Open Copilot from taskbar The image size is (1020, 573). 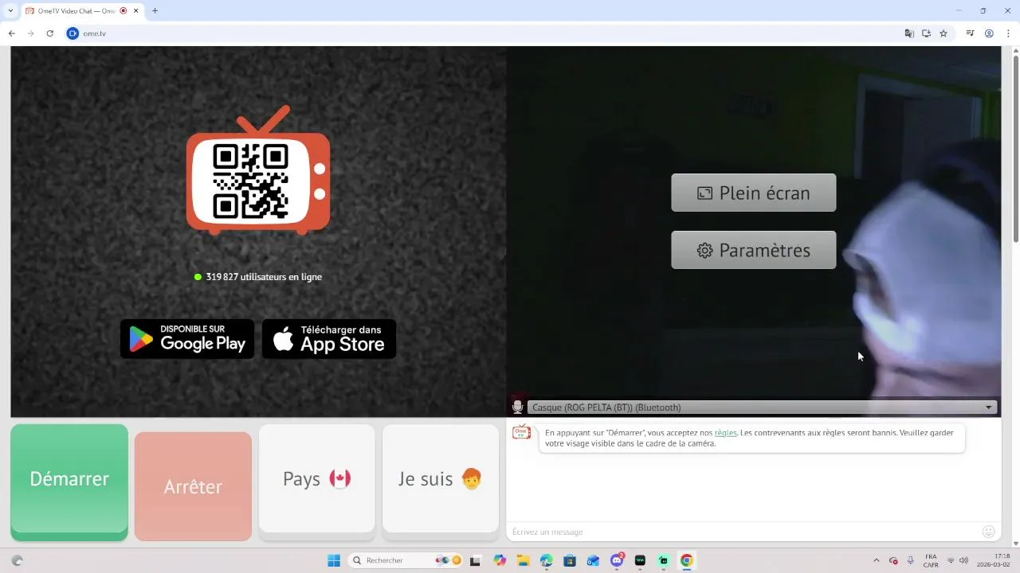tap(500, 560)
